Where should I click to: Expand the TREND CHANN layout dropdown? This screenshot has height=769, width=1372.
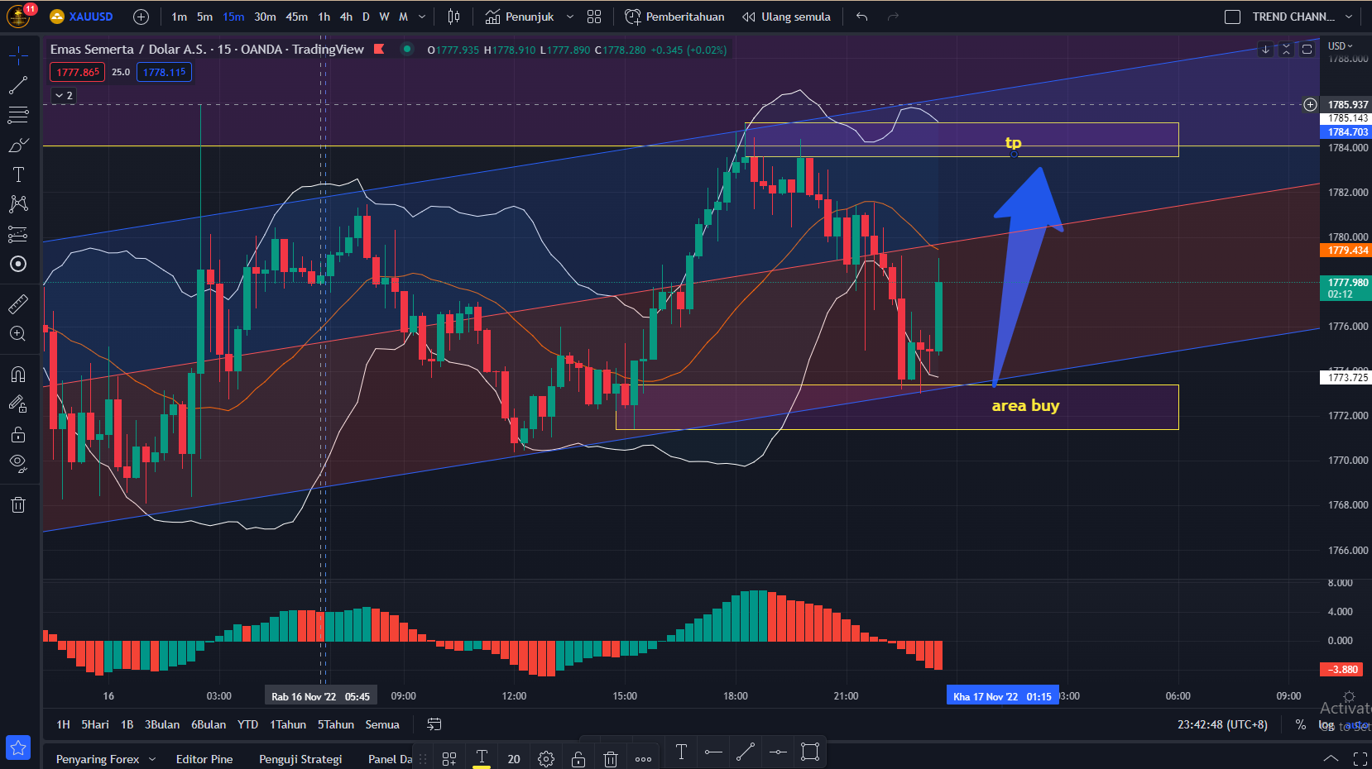[x=1349, y=17]
